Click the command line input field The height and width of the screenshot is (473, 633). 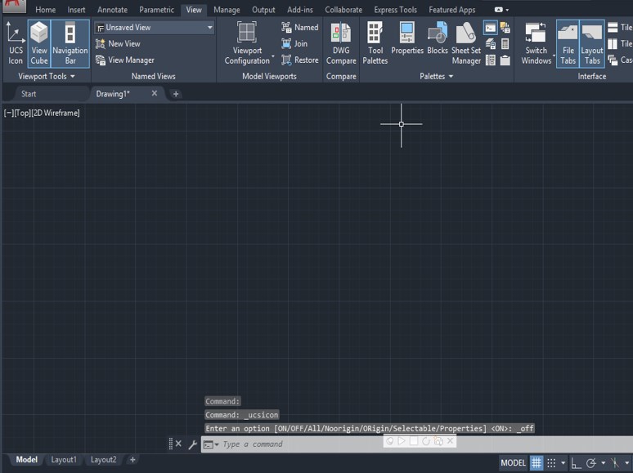point(294,444)
